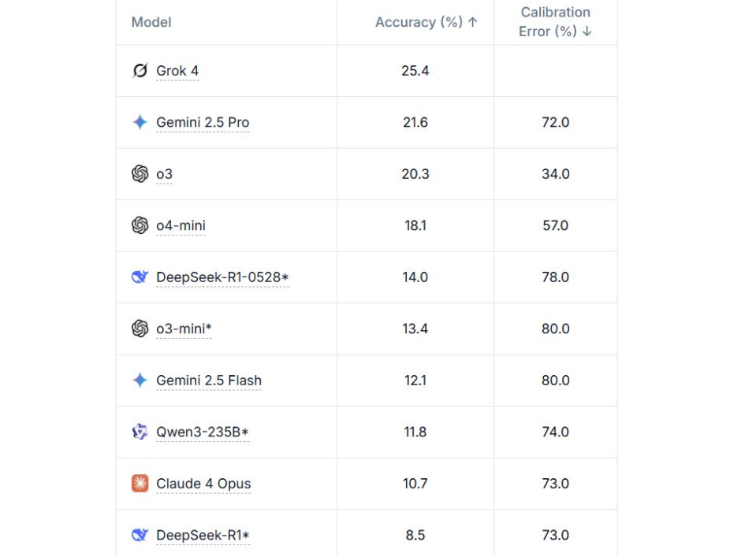This screenshot has height=557, width=730.
Task: Click the OpenAI logo beside o4-mini
Action: coord(140,225)
